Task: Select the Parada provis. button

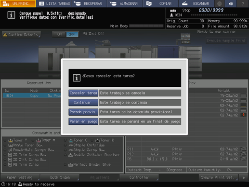Action: click(83, 112)
